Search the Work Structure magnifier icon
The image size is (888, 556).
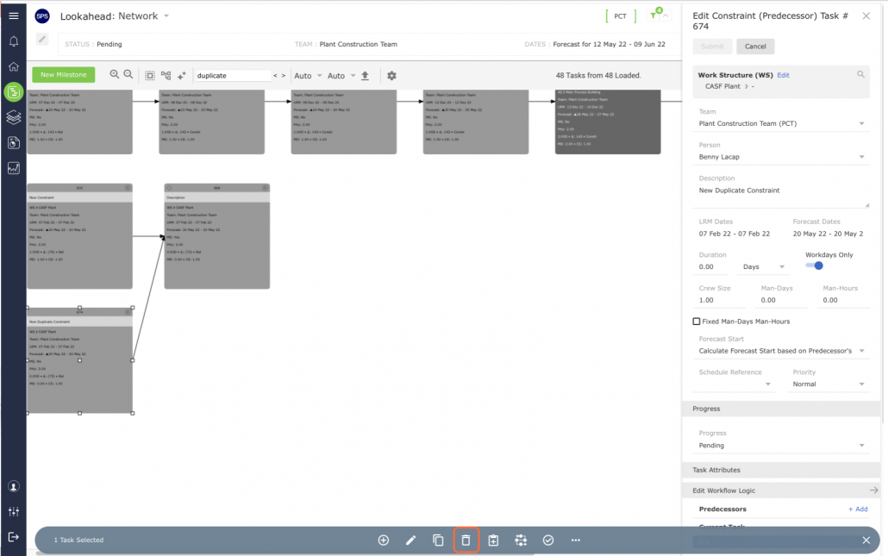[x=860, y=74]
